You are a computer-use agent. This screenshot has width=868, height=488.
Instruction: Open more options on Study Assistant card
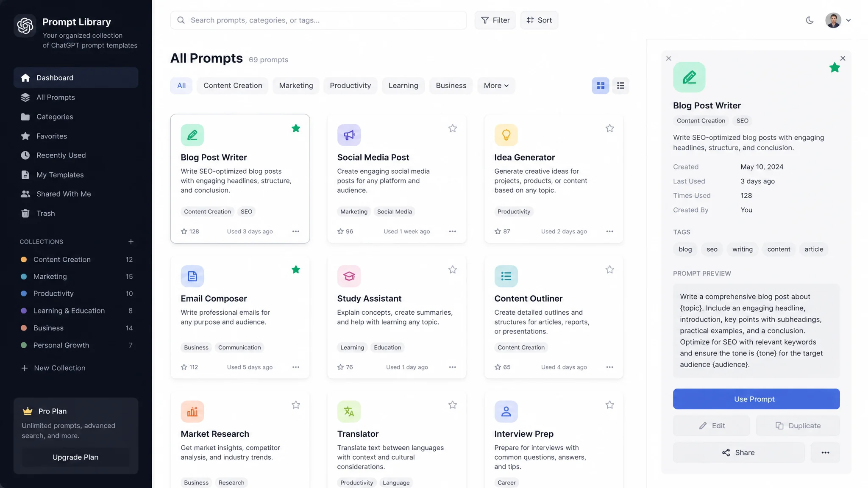[x=453, y=367]
